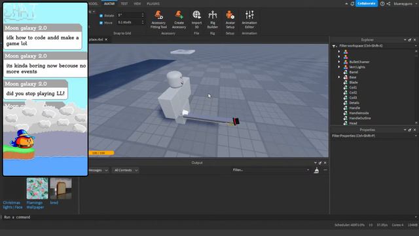Open Output panel three-dot menu

(325, 170)
